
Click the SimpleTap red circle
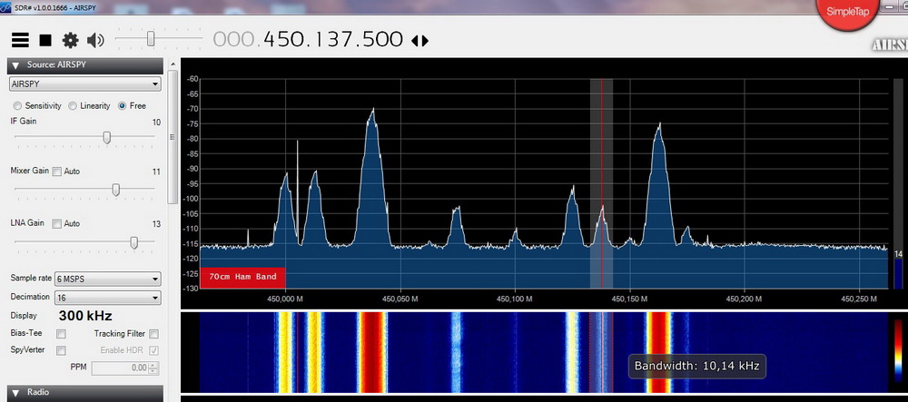pyautogui.click(x=847, y=12)
